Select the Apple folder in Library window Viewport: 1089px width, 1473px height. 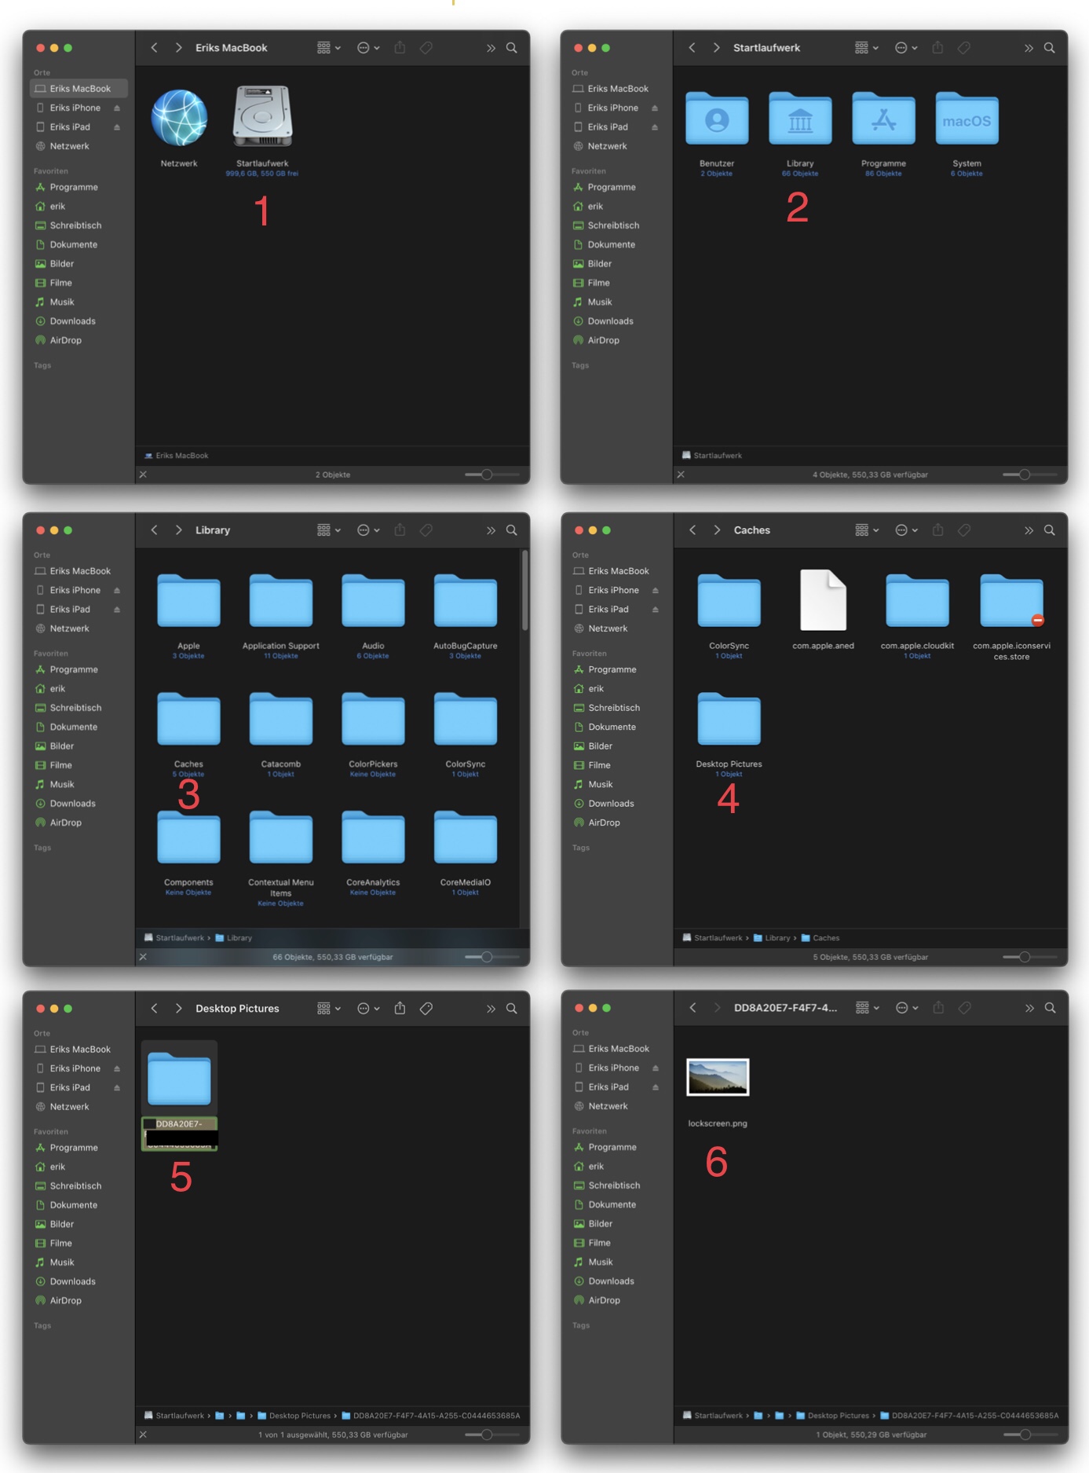(188, 601)
